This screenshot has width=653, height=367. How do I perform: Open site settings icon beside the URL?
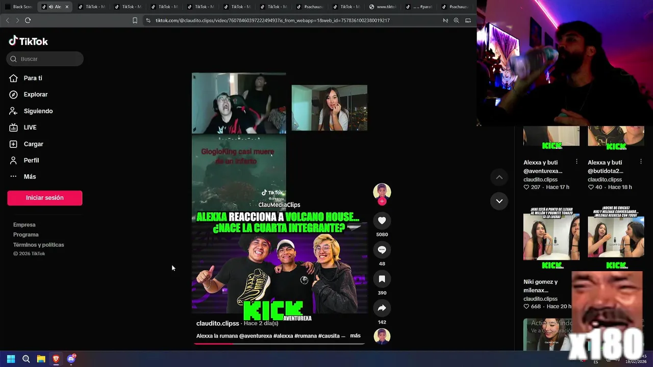[x=148, y=20]
